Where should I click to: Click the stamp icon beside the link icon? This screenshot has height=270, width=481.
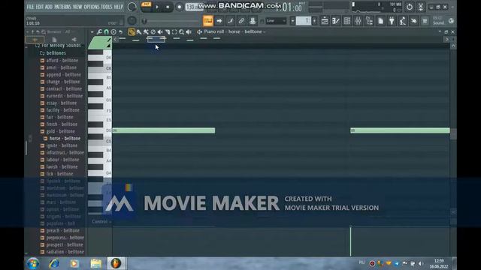(253, 21)
